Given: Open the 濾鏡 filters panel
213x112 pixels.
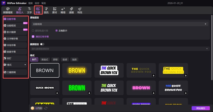Looking at the screenshot, I should pyautogui.click(x=71, y=10).
